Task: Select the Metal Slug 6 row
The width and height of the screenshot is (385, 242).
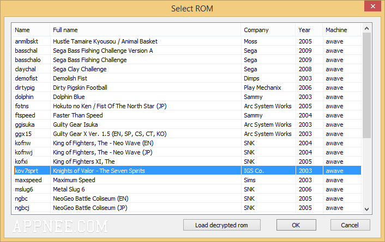Action: click(x=188, y=189)
